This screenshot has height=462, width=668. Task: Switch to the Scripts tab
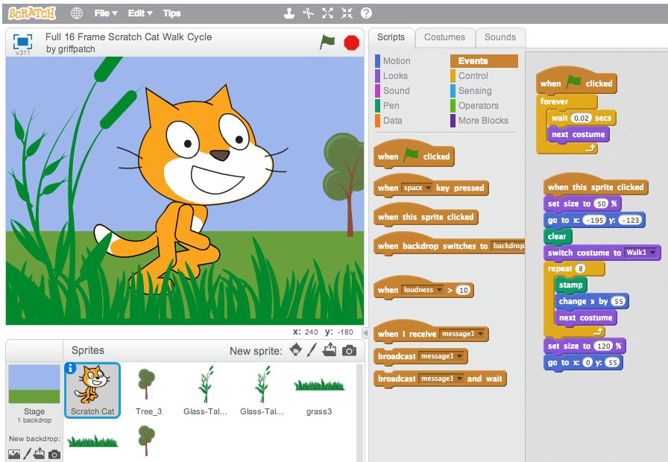coord(391,37)
